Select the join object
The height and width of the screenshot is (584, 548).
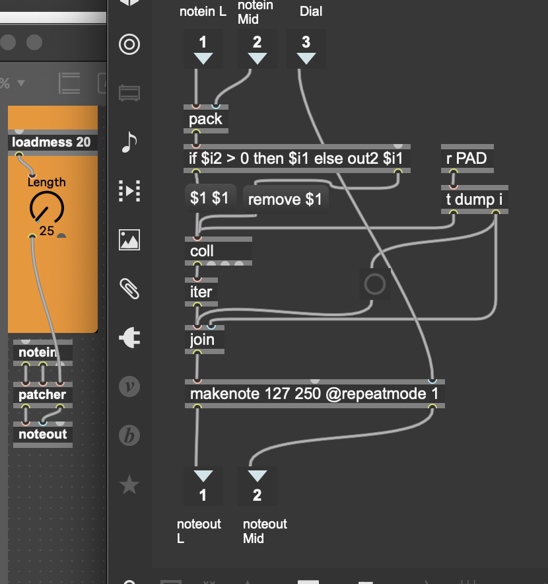tap(205, 340)
